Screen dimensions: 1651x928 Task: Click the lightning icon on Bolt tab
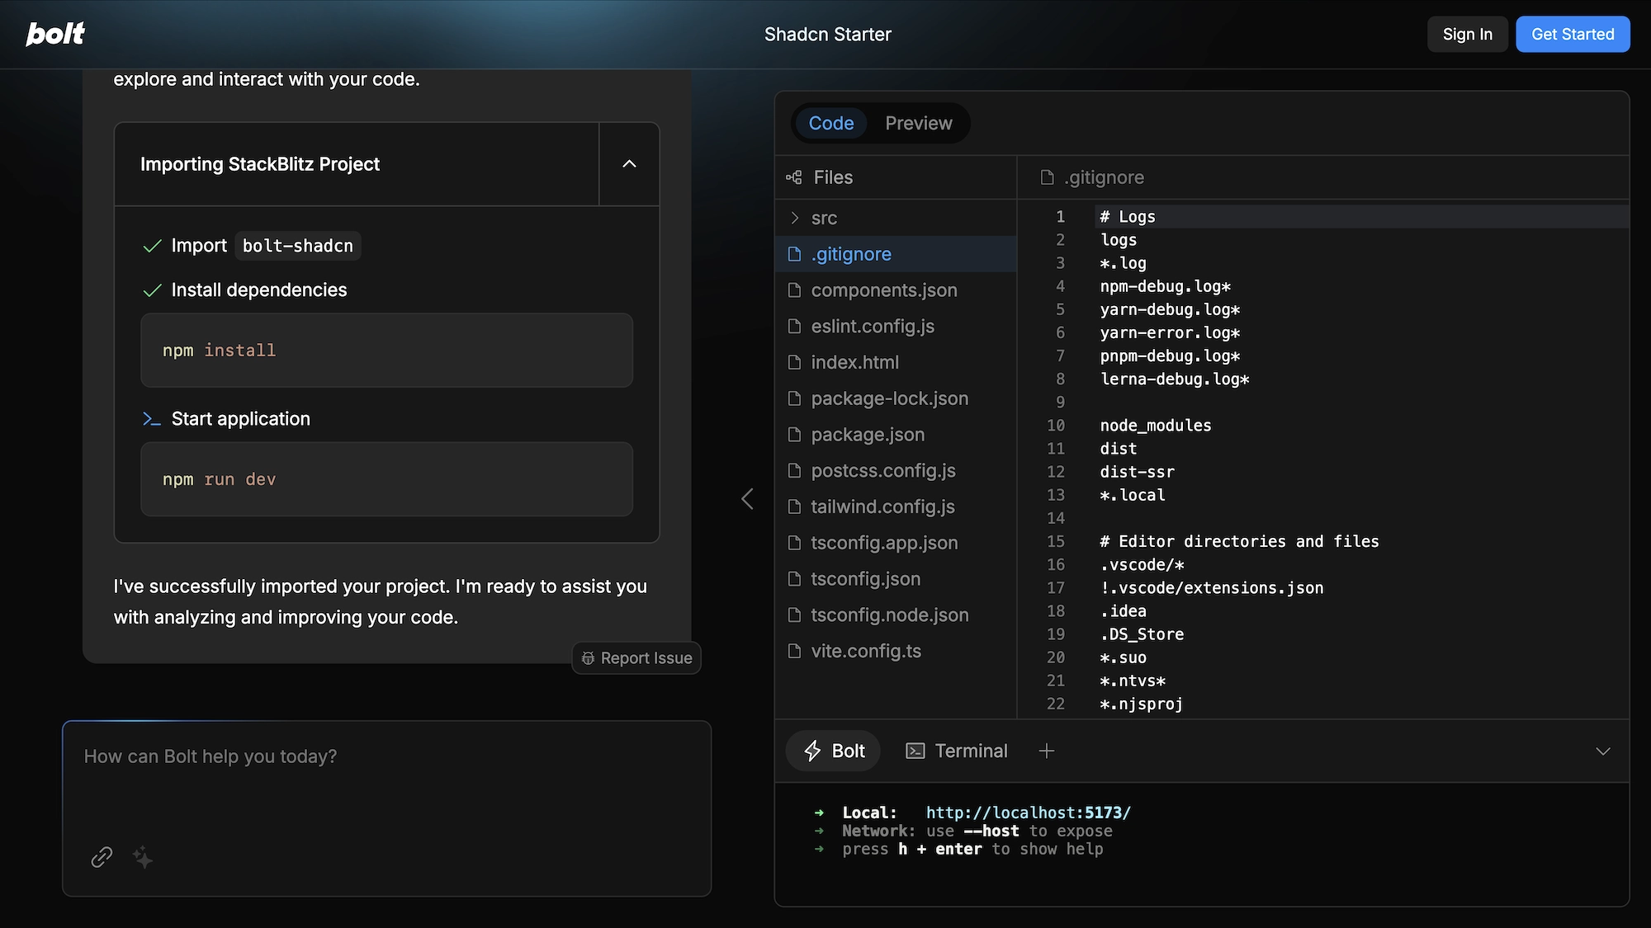pos(813,751)
